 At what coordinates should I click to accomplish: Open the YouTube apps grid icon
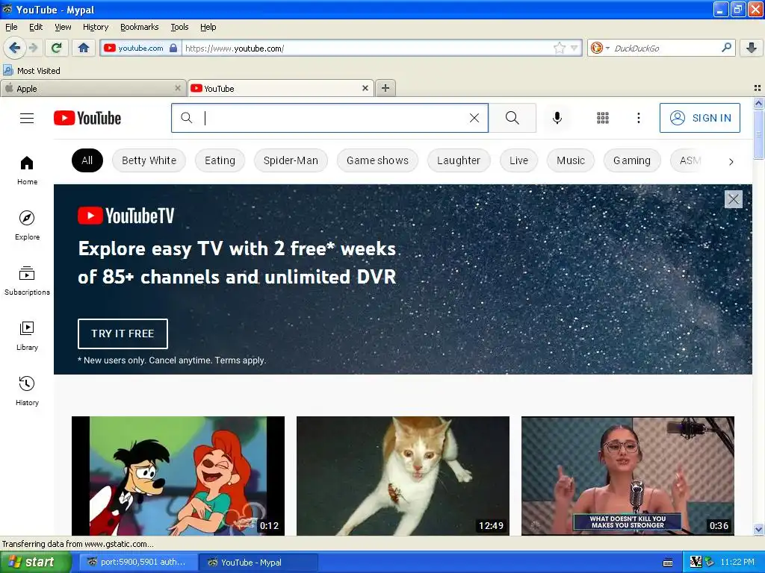603,118
